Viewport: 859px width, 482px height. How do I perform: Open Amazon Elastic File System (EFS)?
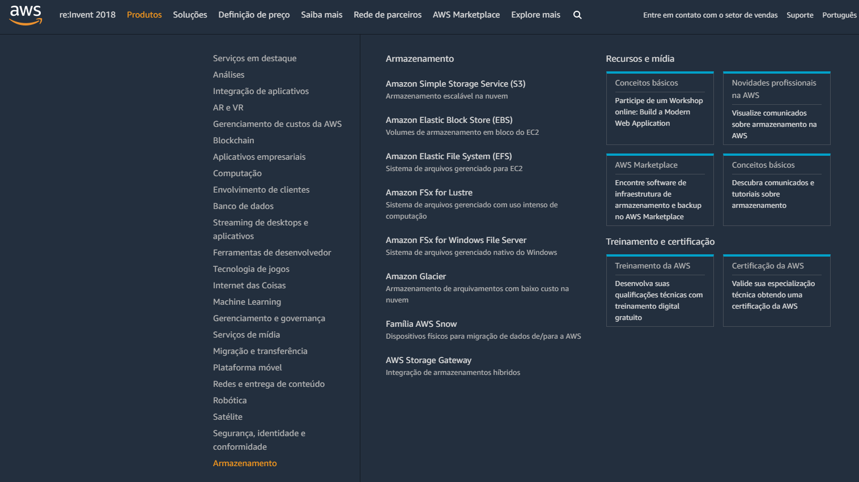pyautogui.click(x=449, y=156)
